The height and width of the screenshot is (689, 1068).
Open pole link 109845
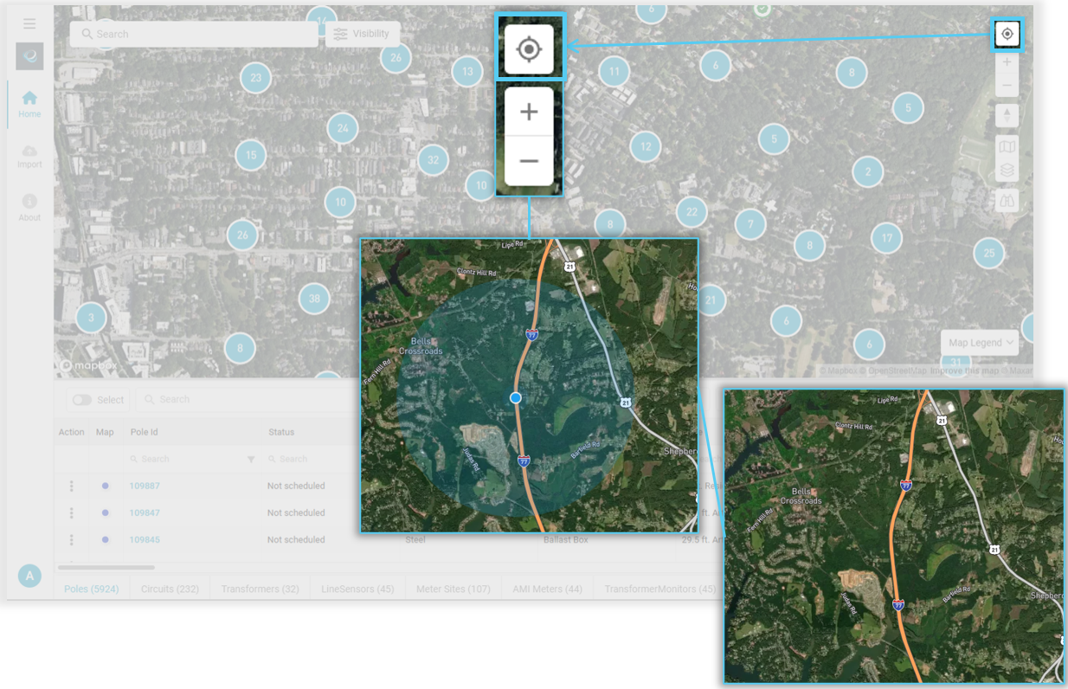tap(145, 539)
